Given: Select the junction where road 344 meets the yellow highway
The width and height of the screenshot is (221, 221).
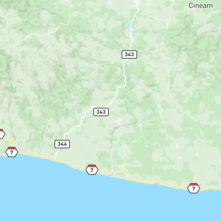Looking at the screenshot, I should [55, 159].
